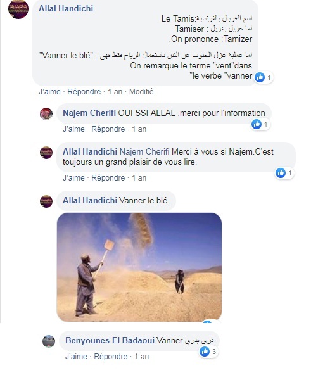Open Allal Handichi's profile picture on top comment
The image size is (318, 375).
tap(18, 9)
